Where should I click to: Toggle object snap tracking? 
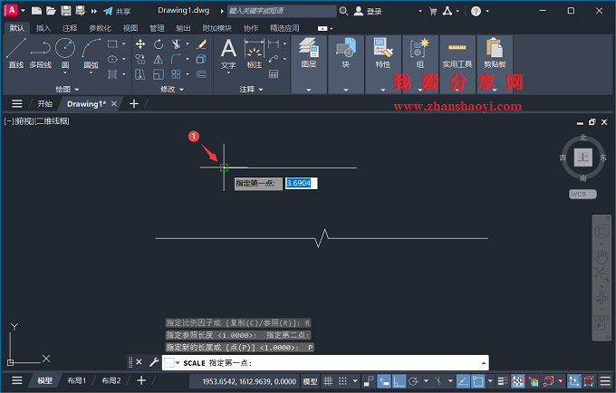point(463,381)
